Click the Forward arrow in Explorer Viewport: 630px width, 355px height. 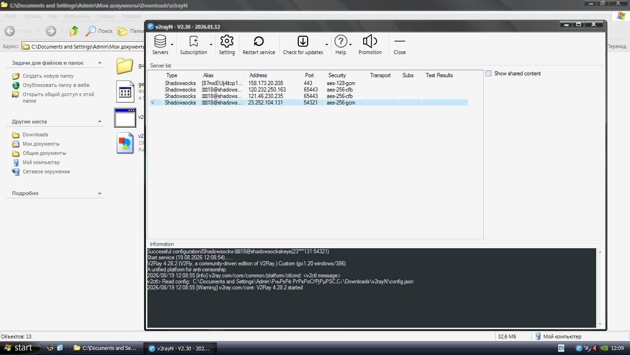(x=51, y=31)
